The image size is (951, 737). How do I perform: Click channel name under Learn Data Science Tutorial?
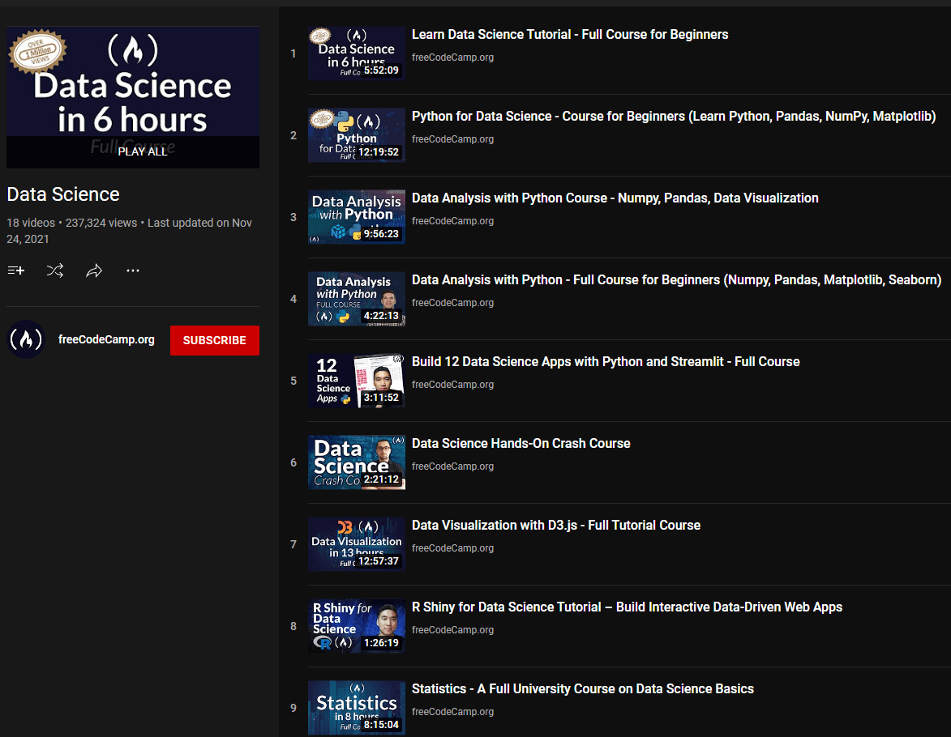(x=452, y=58)
